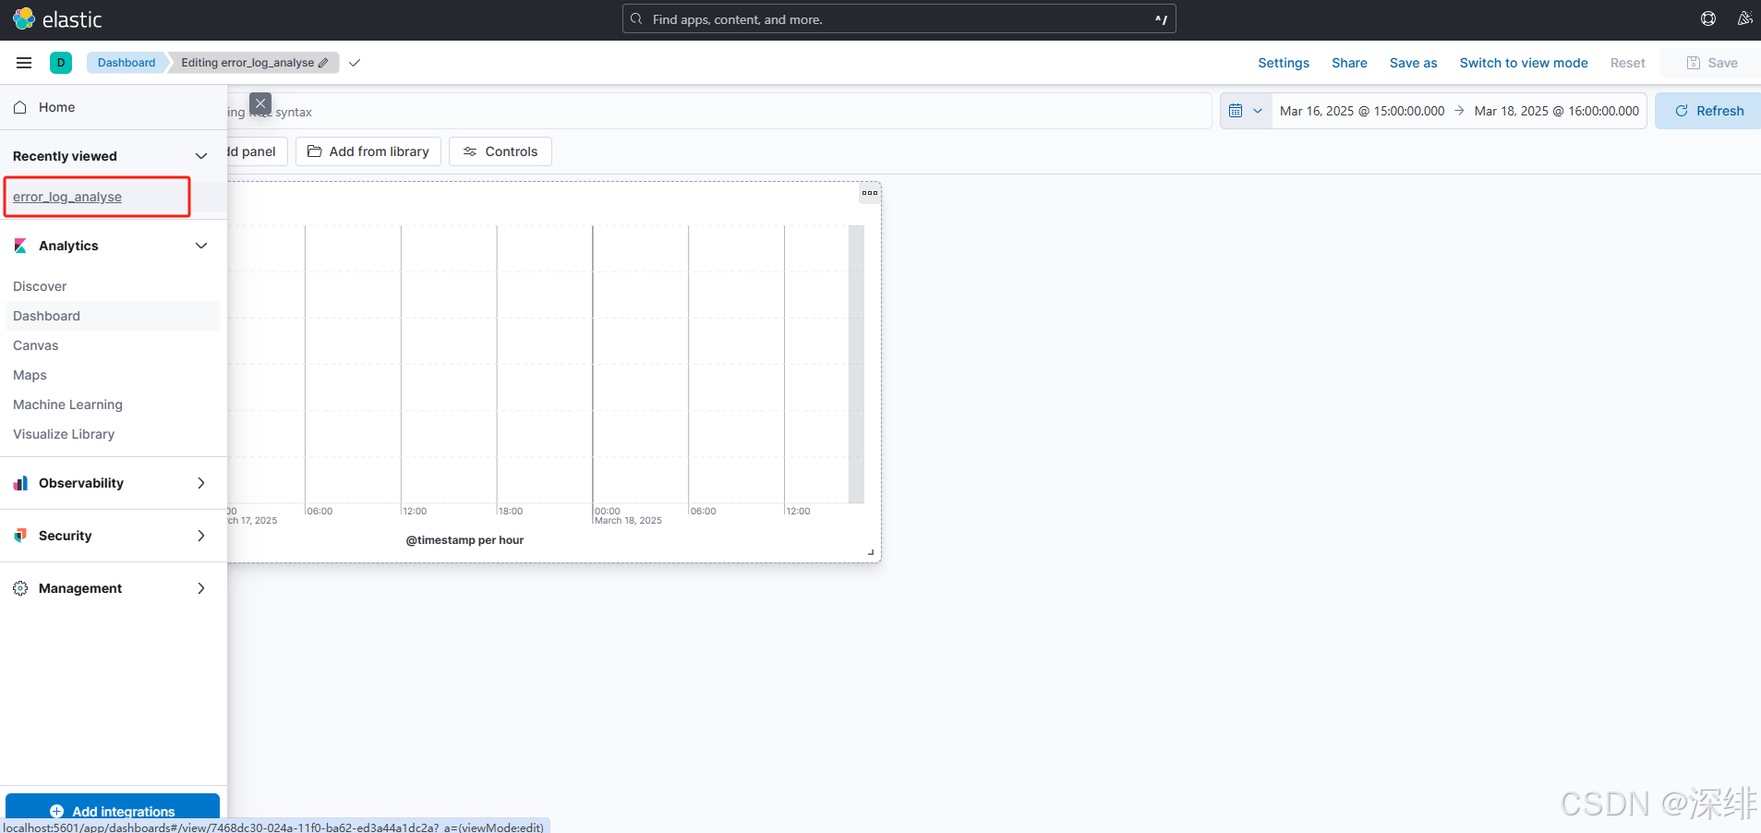Open the Controls menu
This screenshot has width=1761, height=833.
pos(501,151)
